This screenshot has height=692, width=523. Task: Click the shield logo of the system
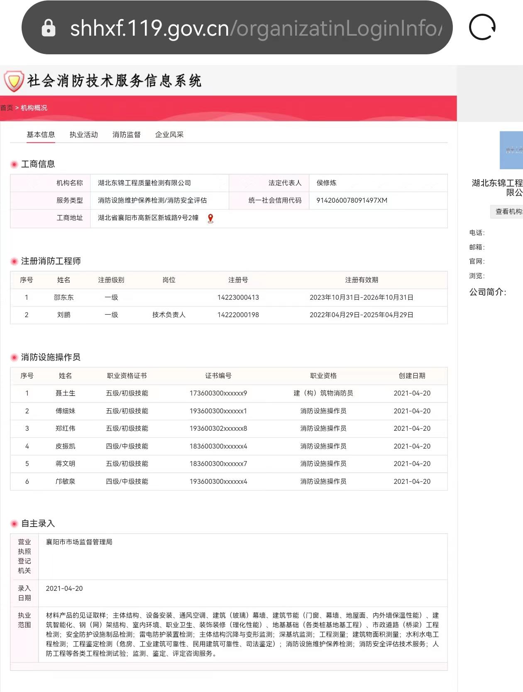coord(14,81)
